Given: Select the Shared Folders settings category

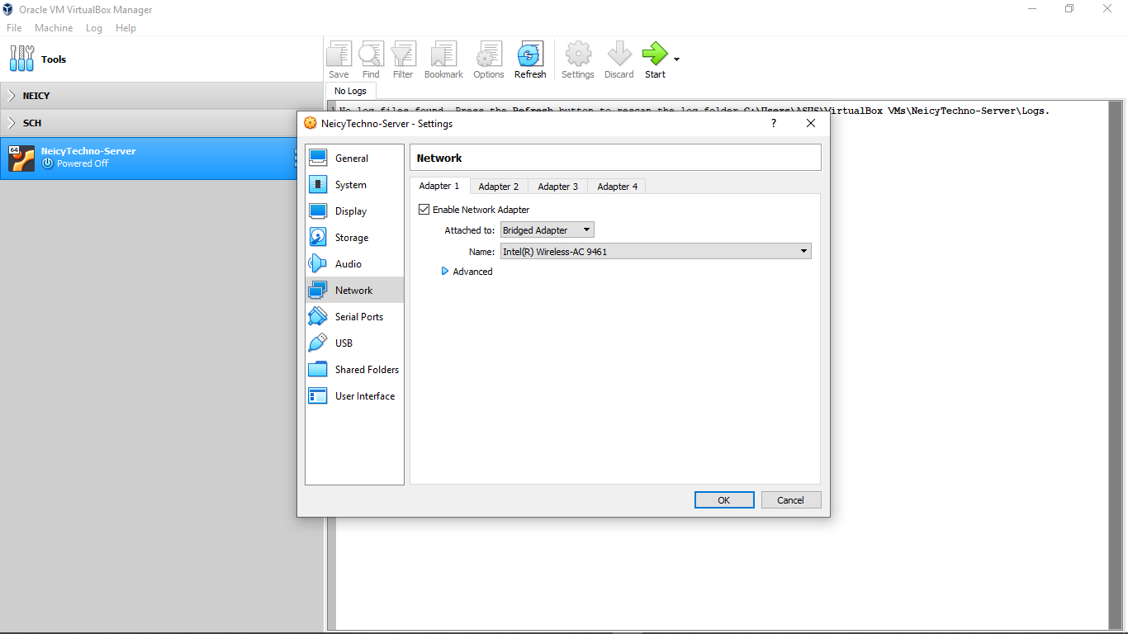Looking at the screenshot, I should pos(354,370).
